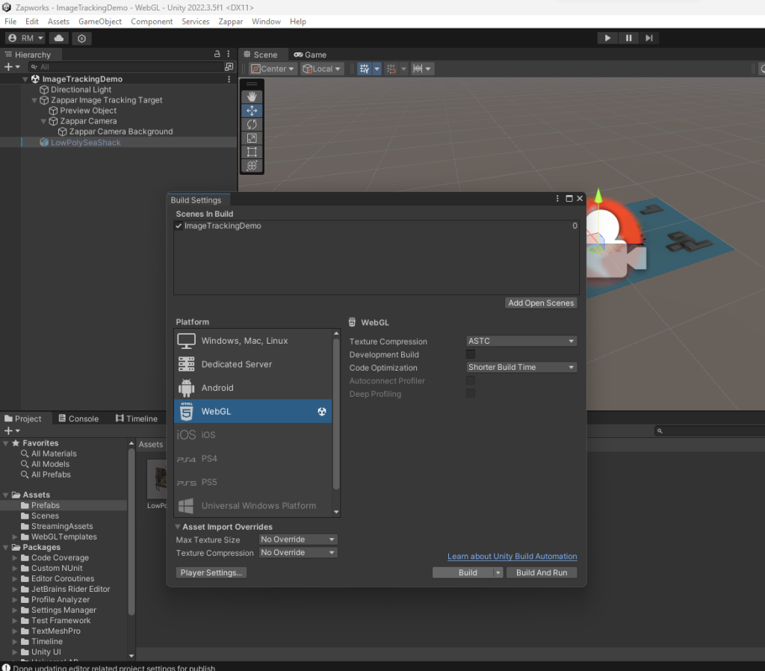Select Prefabs folder in Project
The height and width of the screenshot is (671, 765).
(x=46, y=506)
